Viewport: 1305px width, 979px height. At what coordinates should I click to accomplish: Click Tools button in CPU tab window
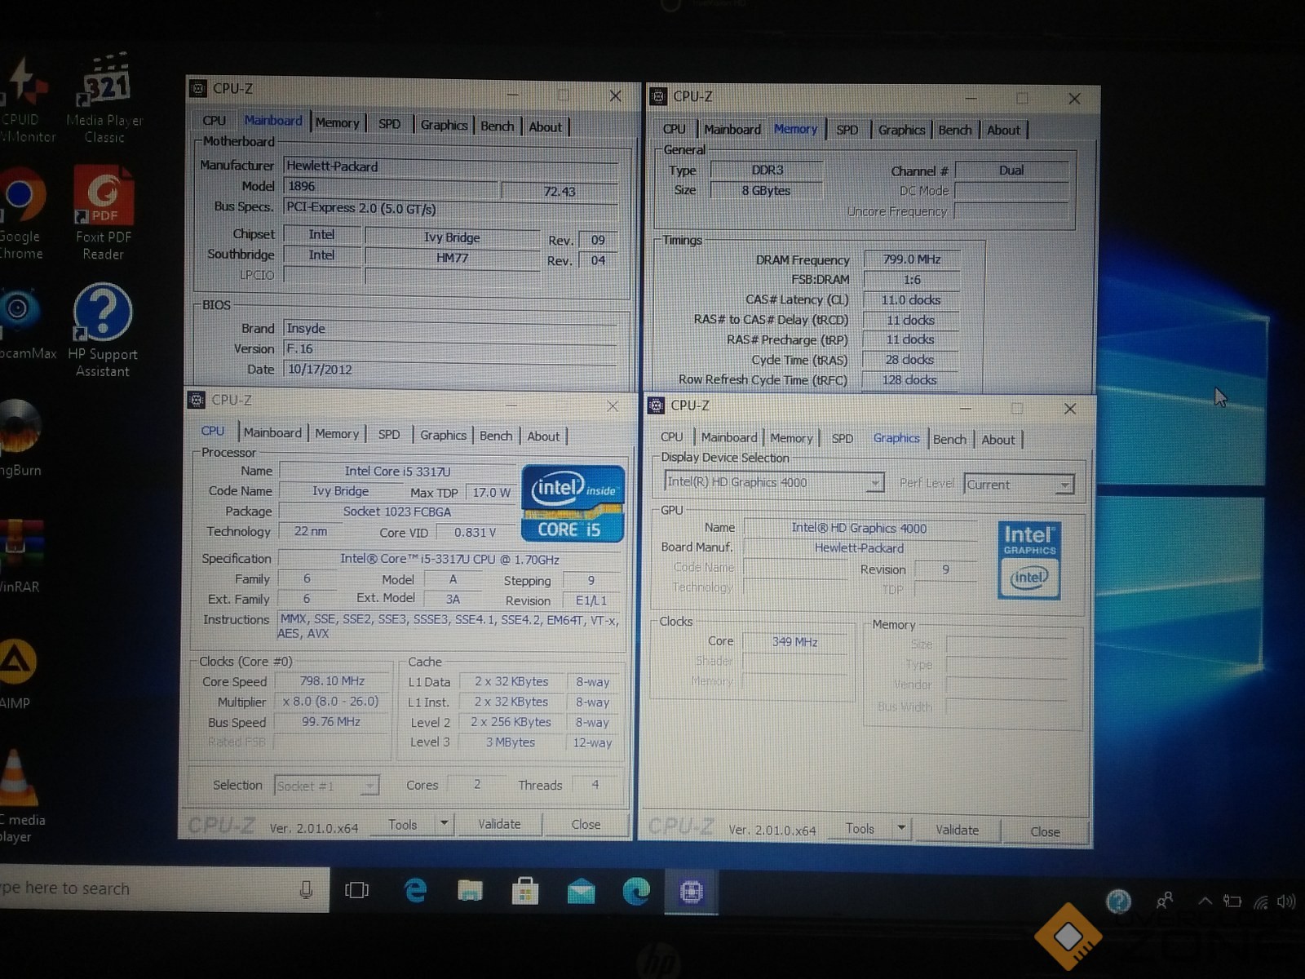[x=402, y=825]
